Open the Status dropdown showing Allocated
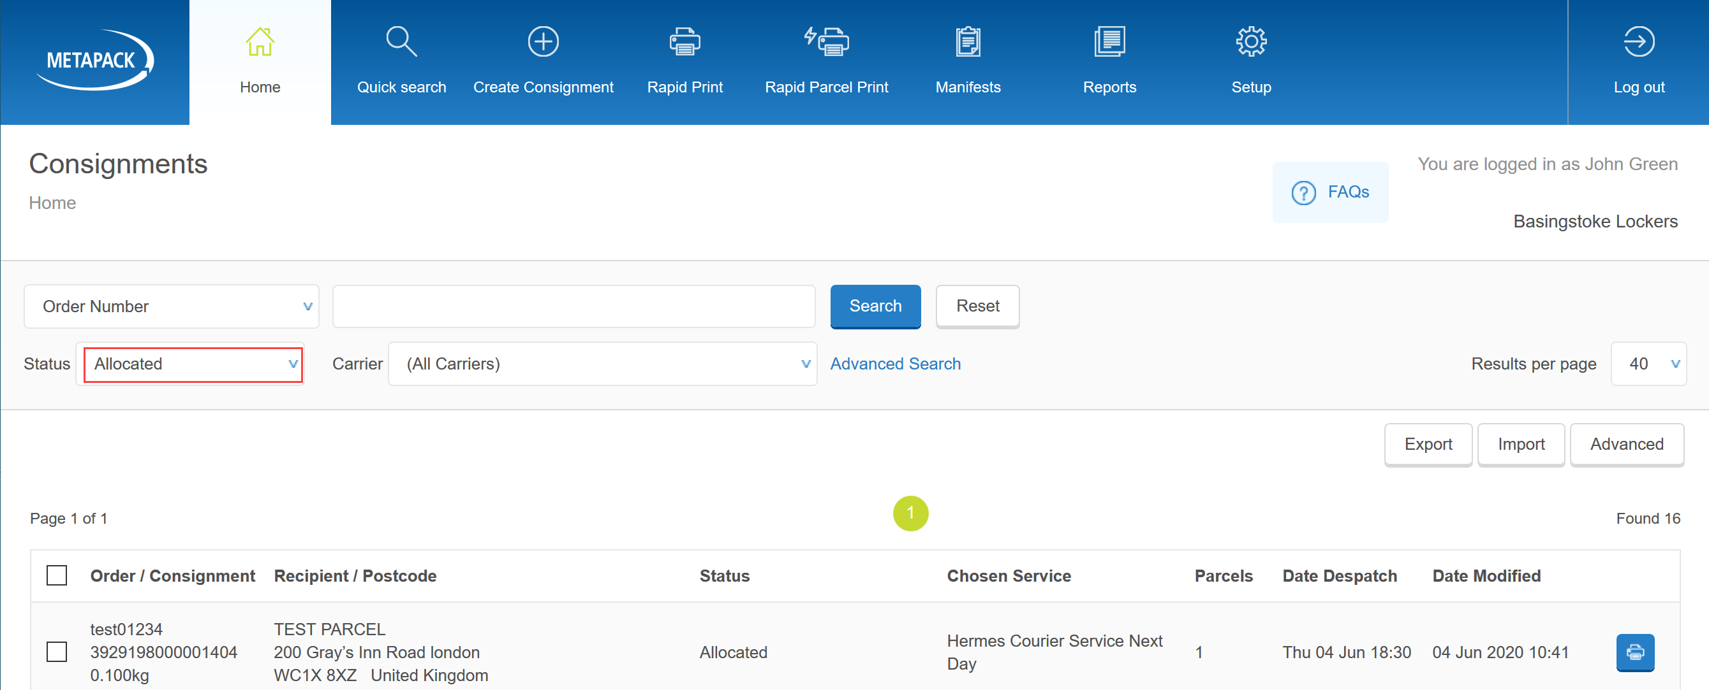The height and width of the screenshot is (690, 1709). (193, 364)
